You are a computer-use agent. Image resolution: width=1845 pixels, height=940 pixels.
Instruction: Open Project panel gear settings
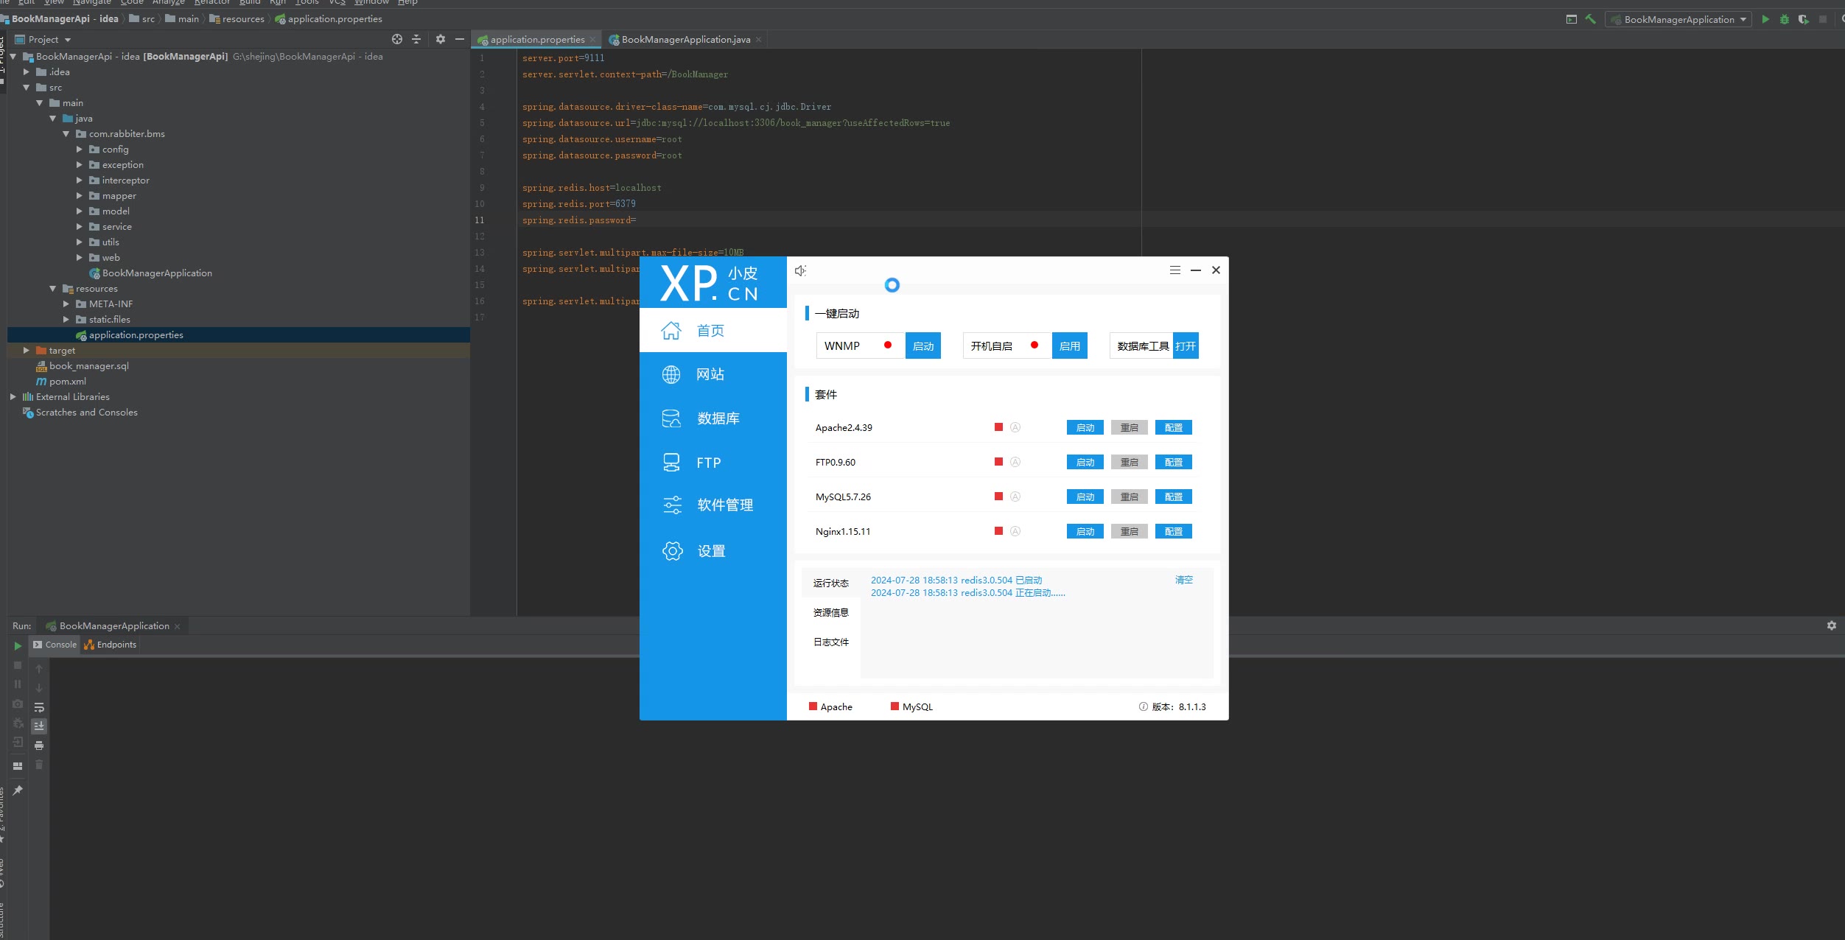coord(441,39)
